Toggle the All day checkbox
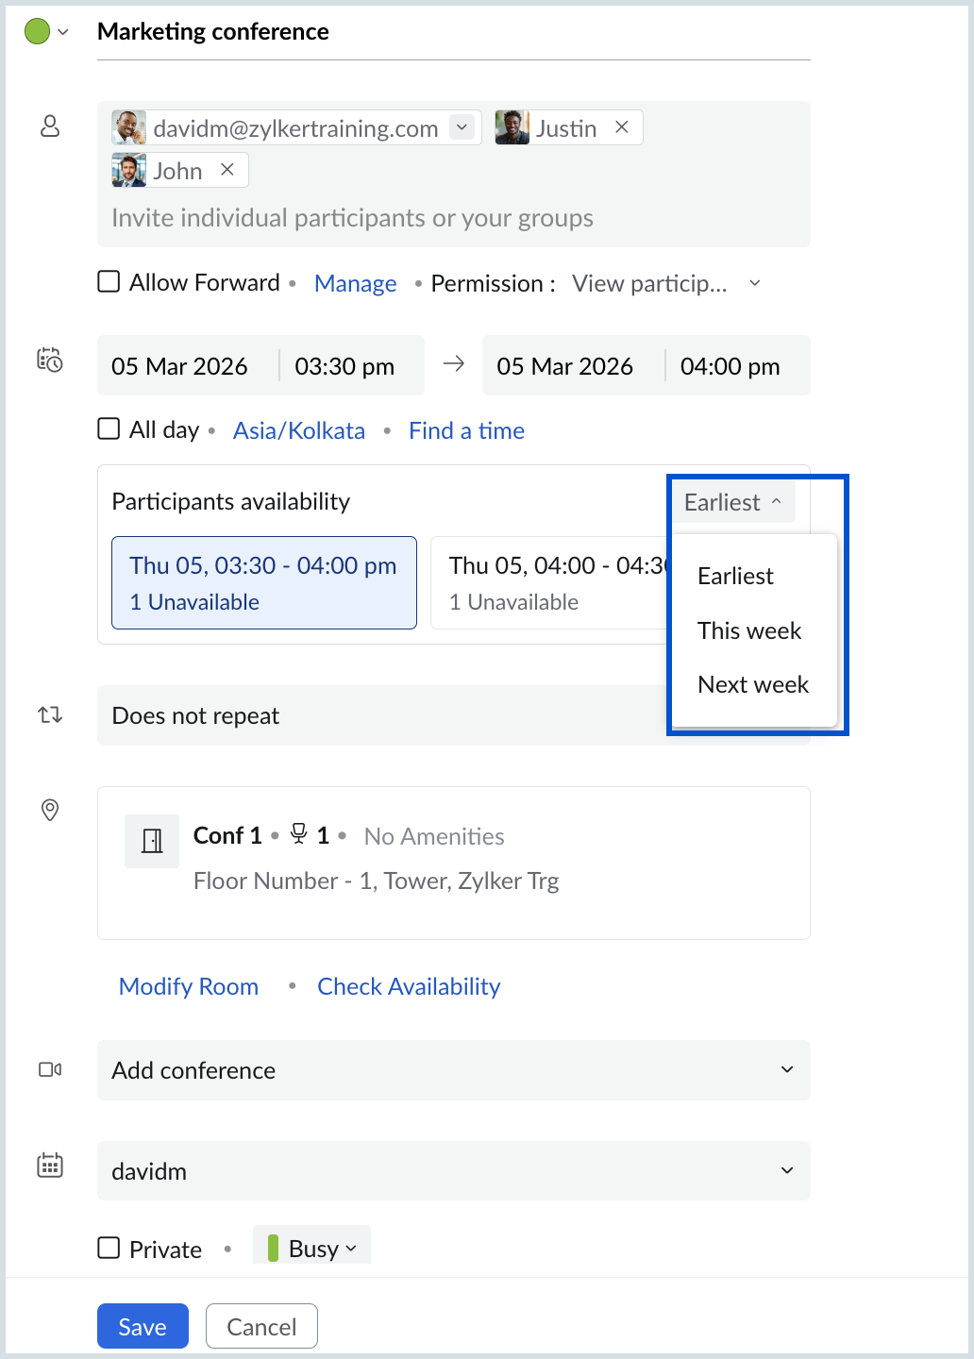 point(109,428)
